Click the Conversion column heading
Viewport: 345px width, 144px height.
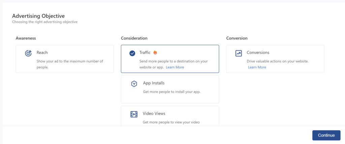coord(237,38)
